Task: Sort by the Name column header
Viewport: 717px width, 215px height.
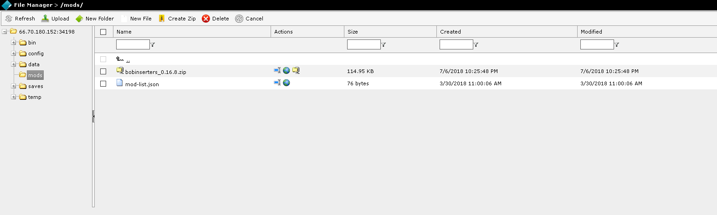Action: click(124, 32)
